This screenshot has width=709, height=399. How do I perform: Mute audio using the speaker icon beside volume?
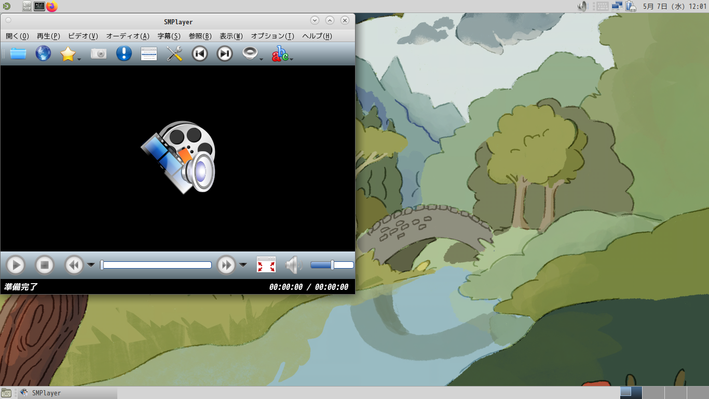[x=293, y=265]
